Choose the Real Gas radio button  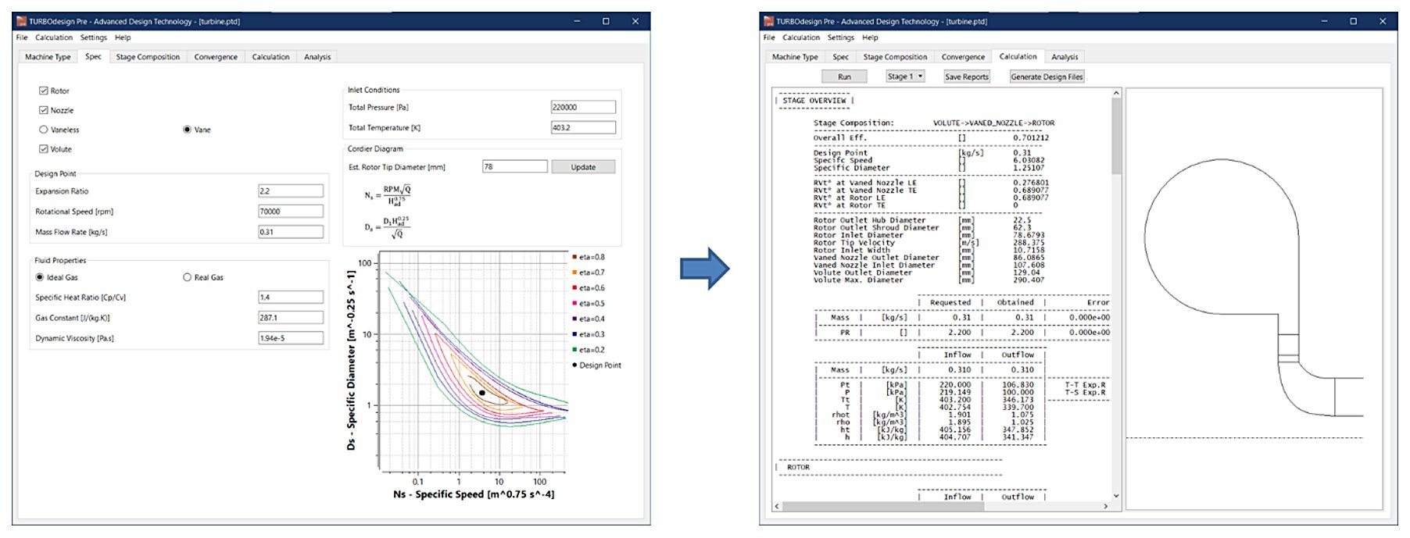(x=187, y=277)
